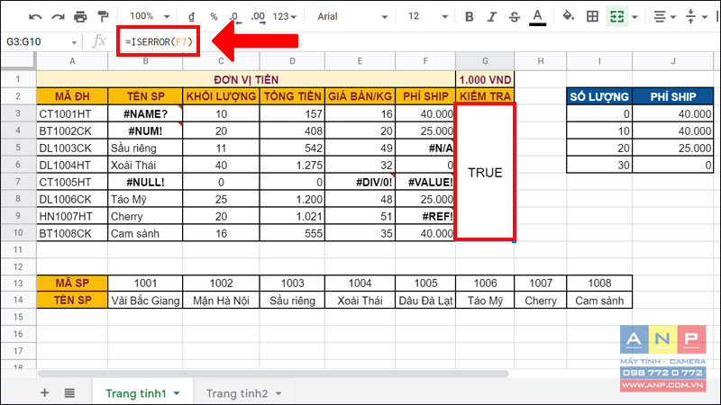Click cell with #DIV/0! error
Viewport: 721px width, 405px height.
360,183
